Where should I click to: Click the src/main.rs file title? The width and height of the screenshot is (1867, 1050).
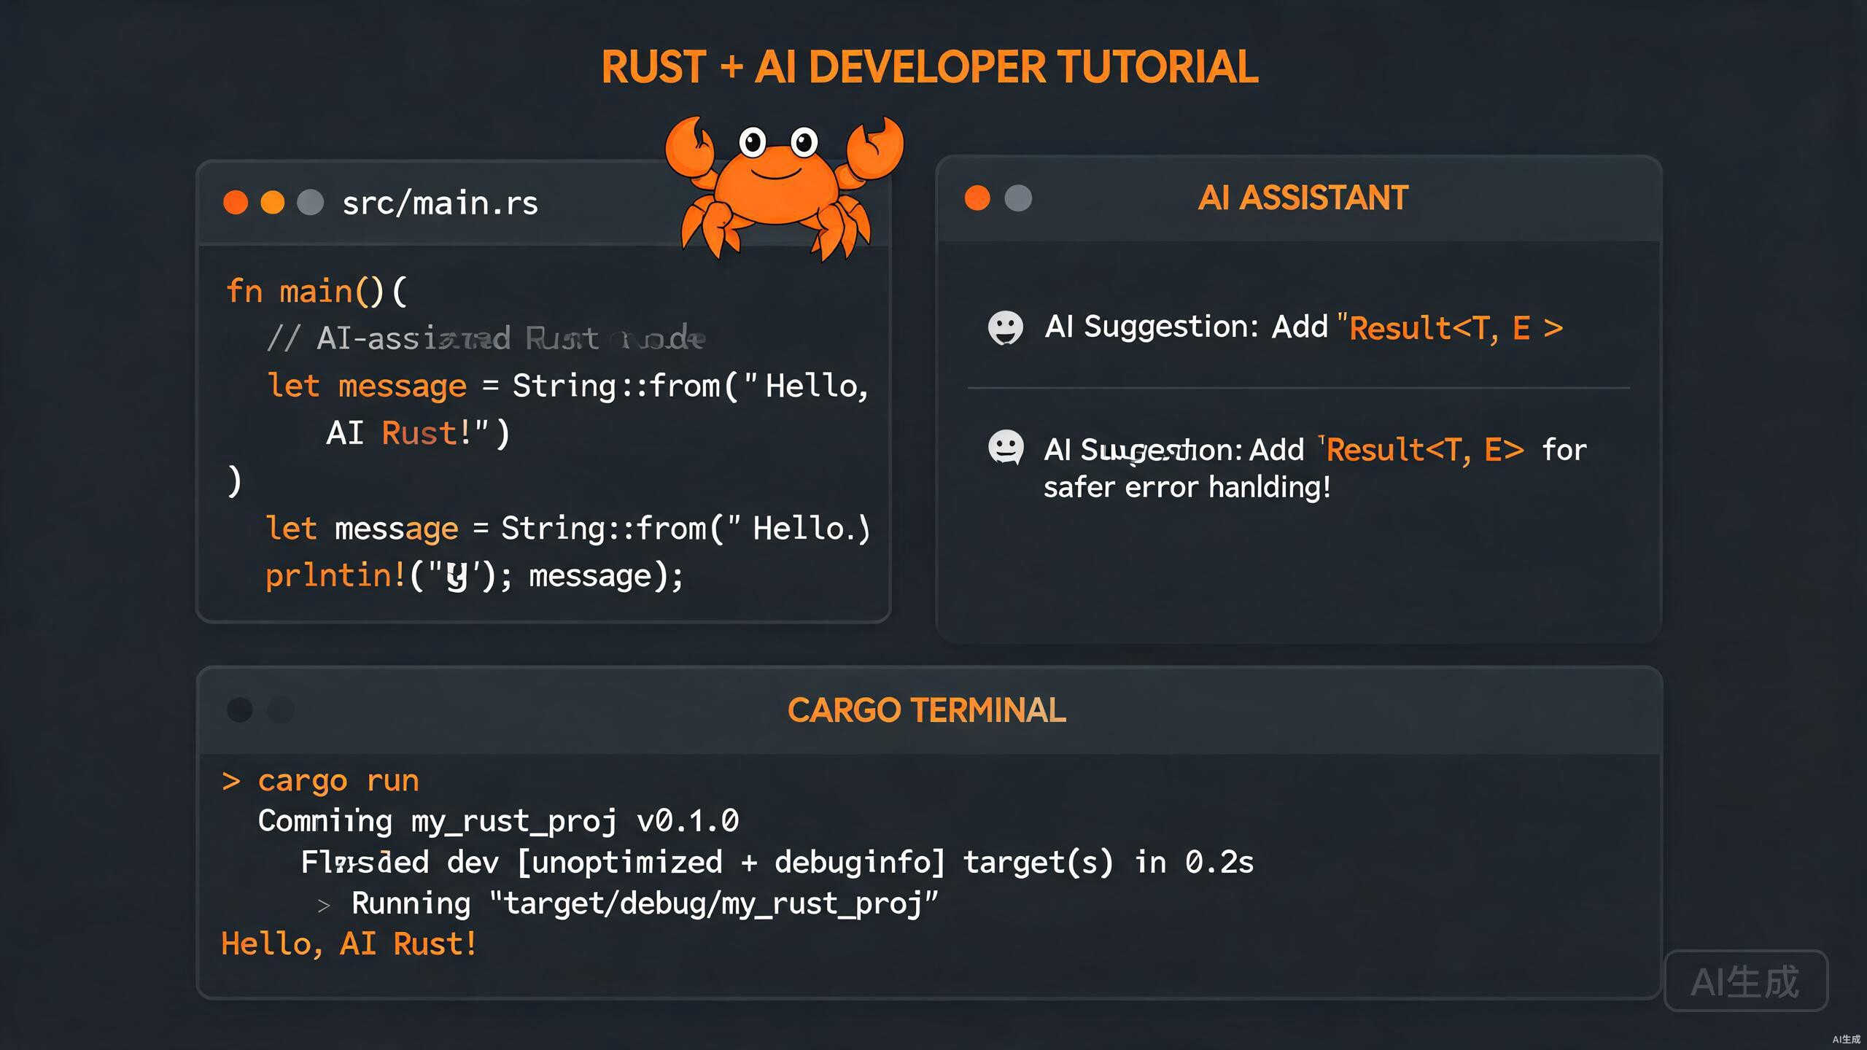tap(440, 203)
